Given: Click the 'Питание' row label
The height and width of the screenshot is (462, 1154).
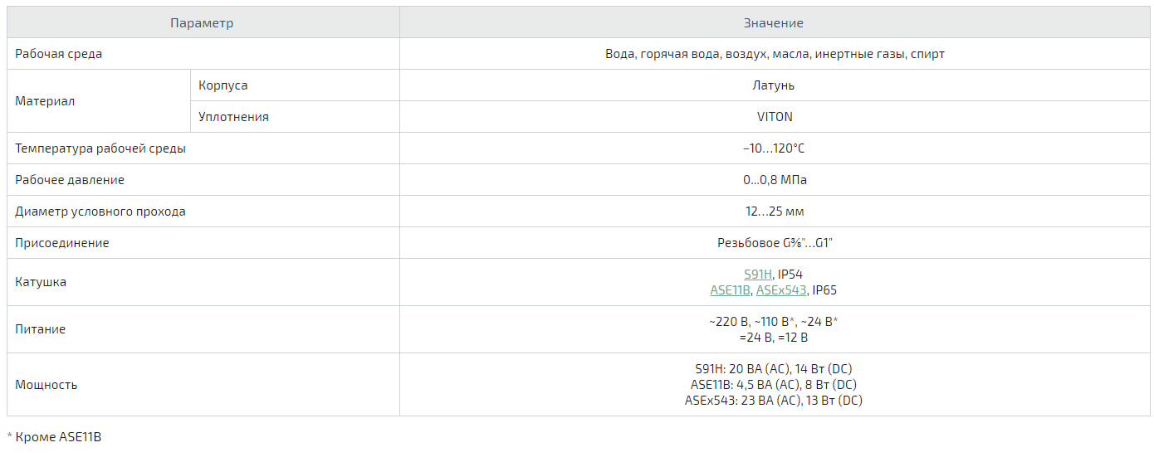Looking at the screenshot, I should click(x=40, y=329).
